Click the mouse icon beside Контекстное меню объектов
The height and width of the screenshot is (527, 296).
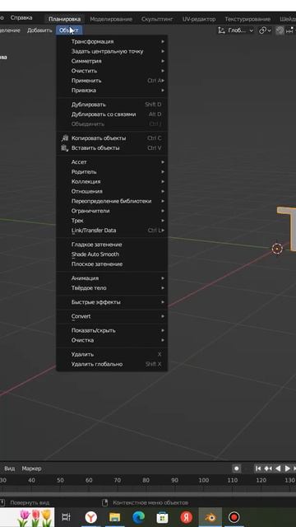(x=105, y=503)
